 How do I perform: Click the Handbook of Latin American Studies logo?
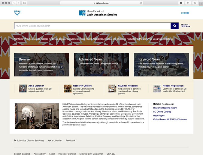98,13
